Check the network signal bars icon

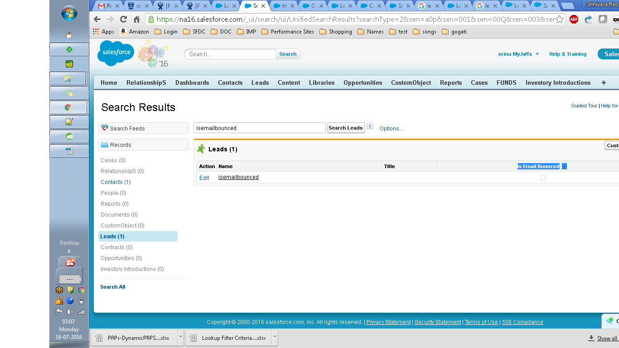coord(81,311)
